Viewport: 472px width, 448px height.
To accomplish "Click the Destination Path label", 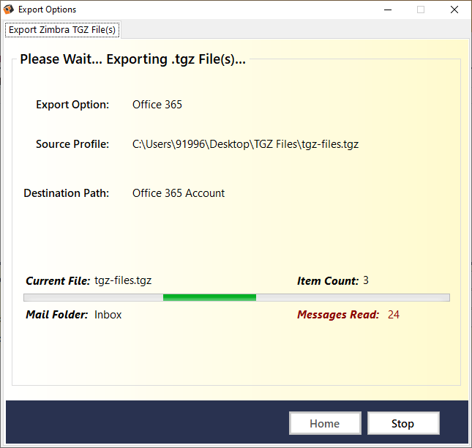I will click(x=66, y=193).
